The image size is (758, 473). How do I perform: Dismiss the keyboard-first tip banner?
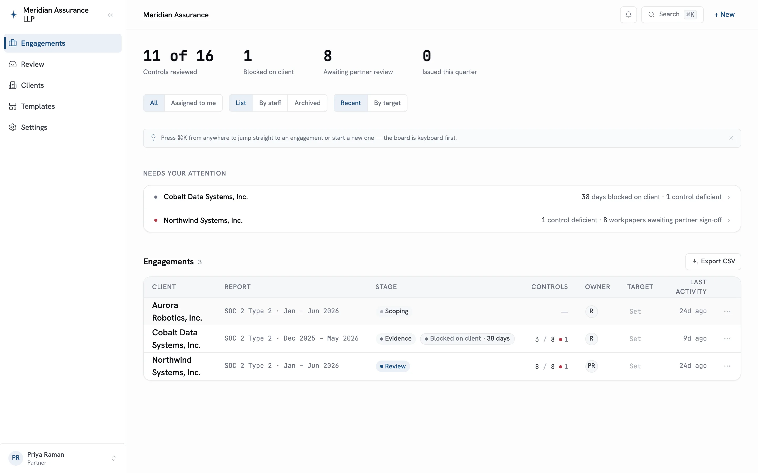[731, 138]
